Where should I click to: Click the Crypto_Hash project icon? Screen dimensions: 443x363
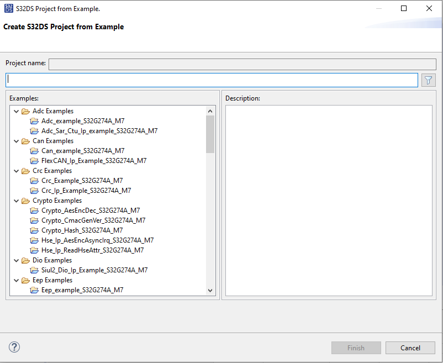tap(34, 230)
